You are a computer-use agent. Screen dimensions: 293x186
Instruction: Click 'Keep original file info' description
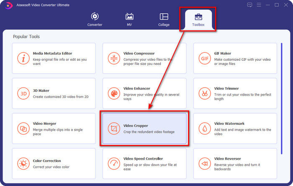(x=60, y=62)
